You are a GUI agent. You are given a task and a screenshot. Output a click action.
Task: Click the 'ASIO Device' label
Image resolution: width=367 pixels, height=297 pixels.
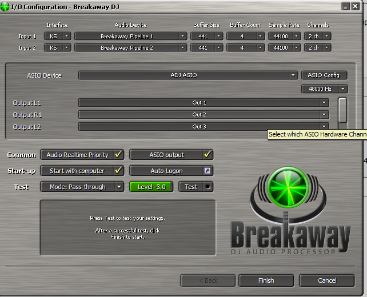(x=44, y=75)
